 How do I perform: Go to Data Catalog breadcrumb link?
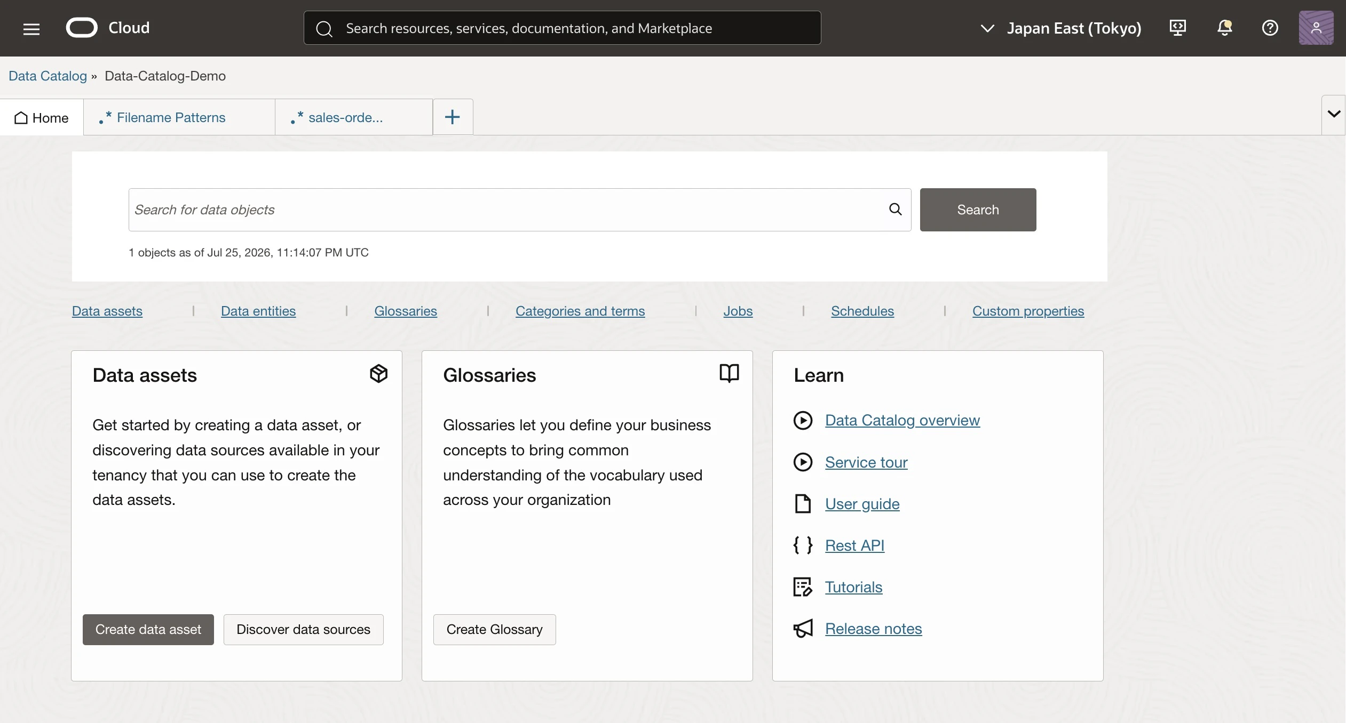[x=47, y=76]
